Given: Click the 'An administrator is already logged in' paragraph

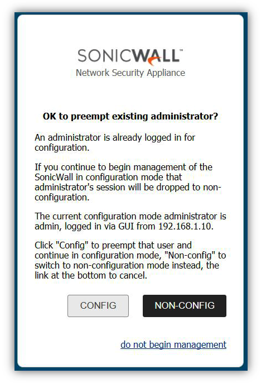Looking at the screenshot, I should click(115, 142).
